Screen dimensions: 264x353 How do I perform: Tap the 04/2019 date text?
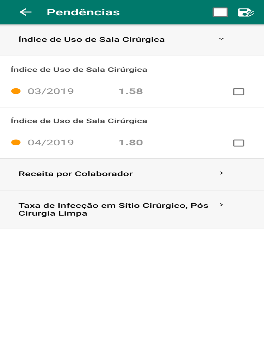tap(51, 143)
